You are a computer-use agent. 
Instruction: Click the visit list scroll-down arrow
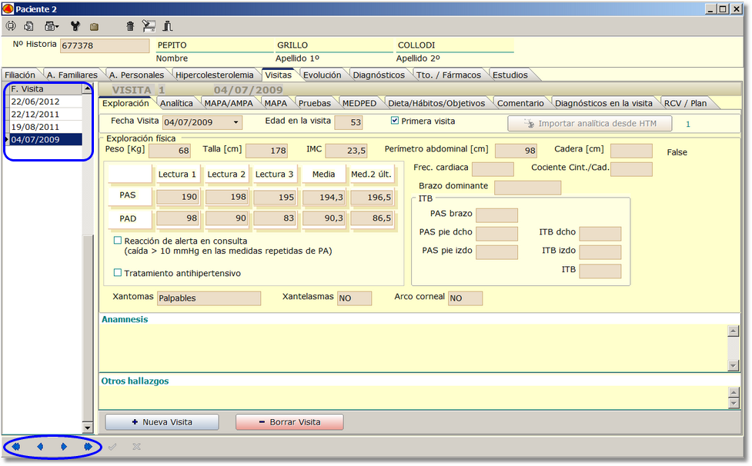coord(87,428)
